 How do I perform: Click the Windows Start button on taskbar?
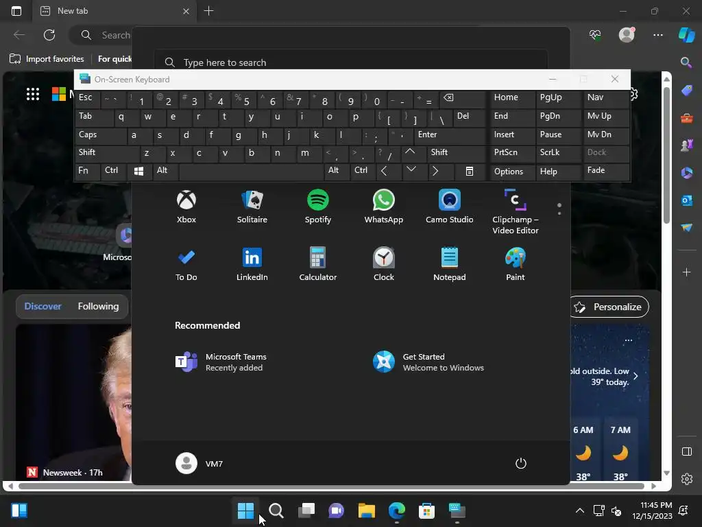tap(246, 511)
